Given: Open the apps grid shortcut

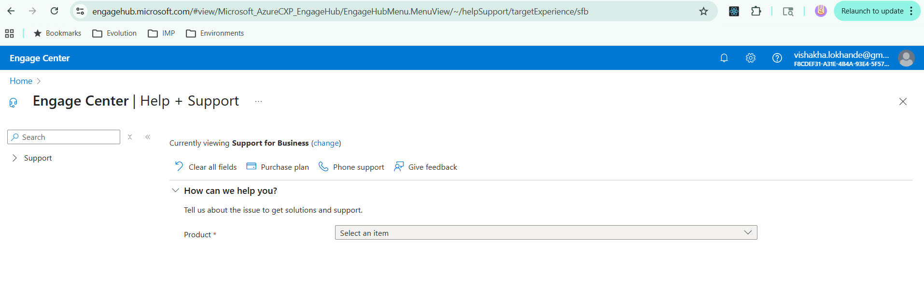Looking at the screenshot, I should pyautogui.click(x=9, y=33).
